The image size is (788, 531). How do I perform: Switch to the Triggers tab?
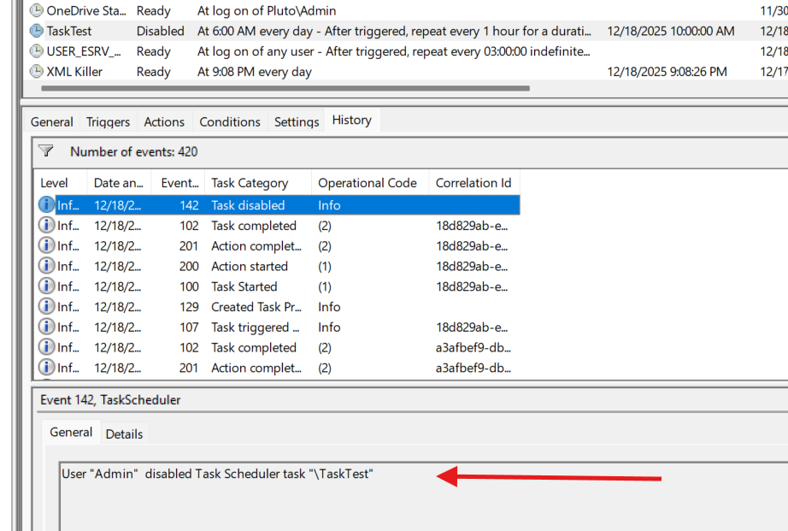[108, 121]
